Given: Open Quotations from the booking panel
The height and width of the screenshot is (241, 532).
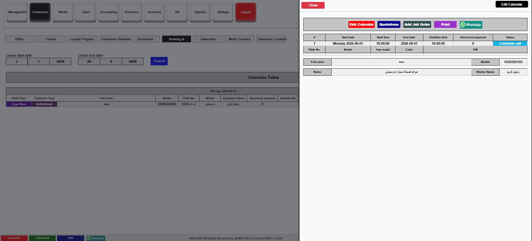Looking at the screenshot, I should [389, 25].
